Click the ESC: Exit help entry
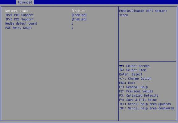This screenshot has height=123, width=178. pos(127,83)
